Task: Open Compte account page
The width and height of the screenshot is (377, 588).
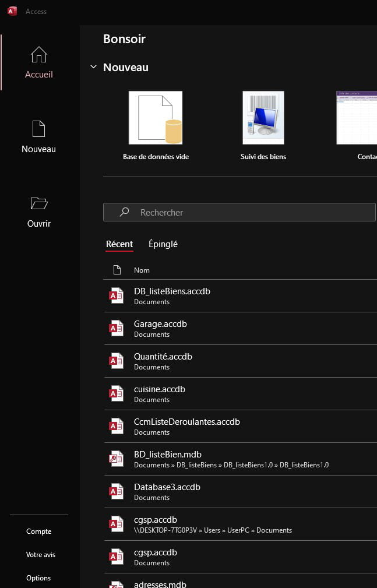Action: pyautogui.click(x=39, y=531)
